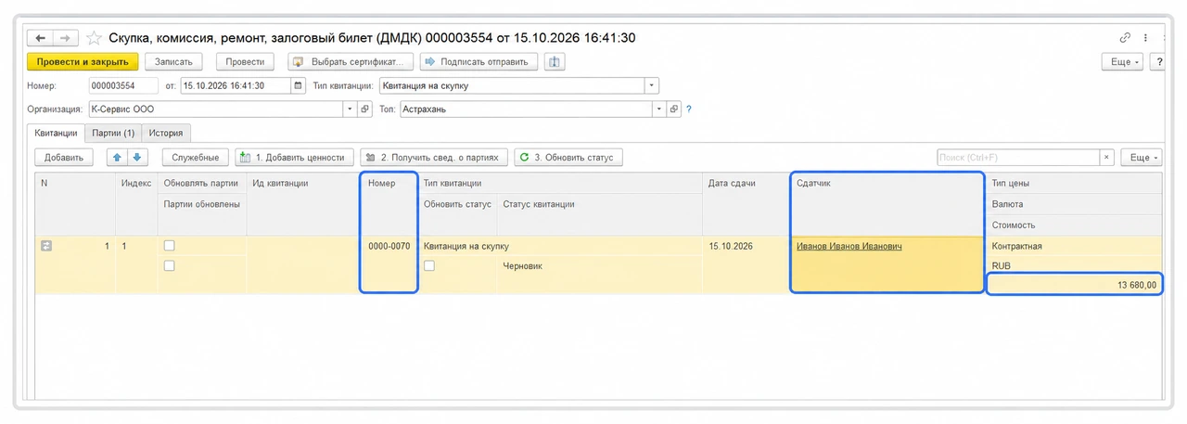Go forward with the right arrow
The height and width of the screenshot is (424, 1187).
pos(65,38)
